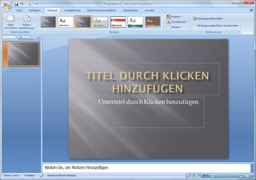Open the Office button menu
The width and height of the screenshot is (256, 180).
pos(7,7)
